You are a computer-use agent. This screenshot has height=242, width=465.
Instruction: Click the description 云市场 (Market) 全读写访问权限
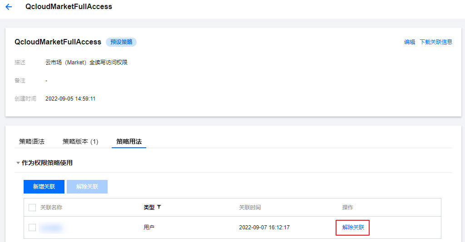pos(86,63)
